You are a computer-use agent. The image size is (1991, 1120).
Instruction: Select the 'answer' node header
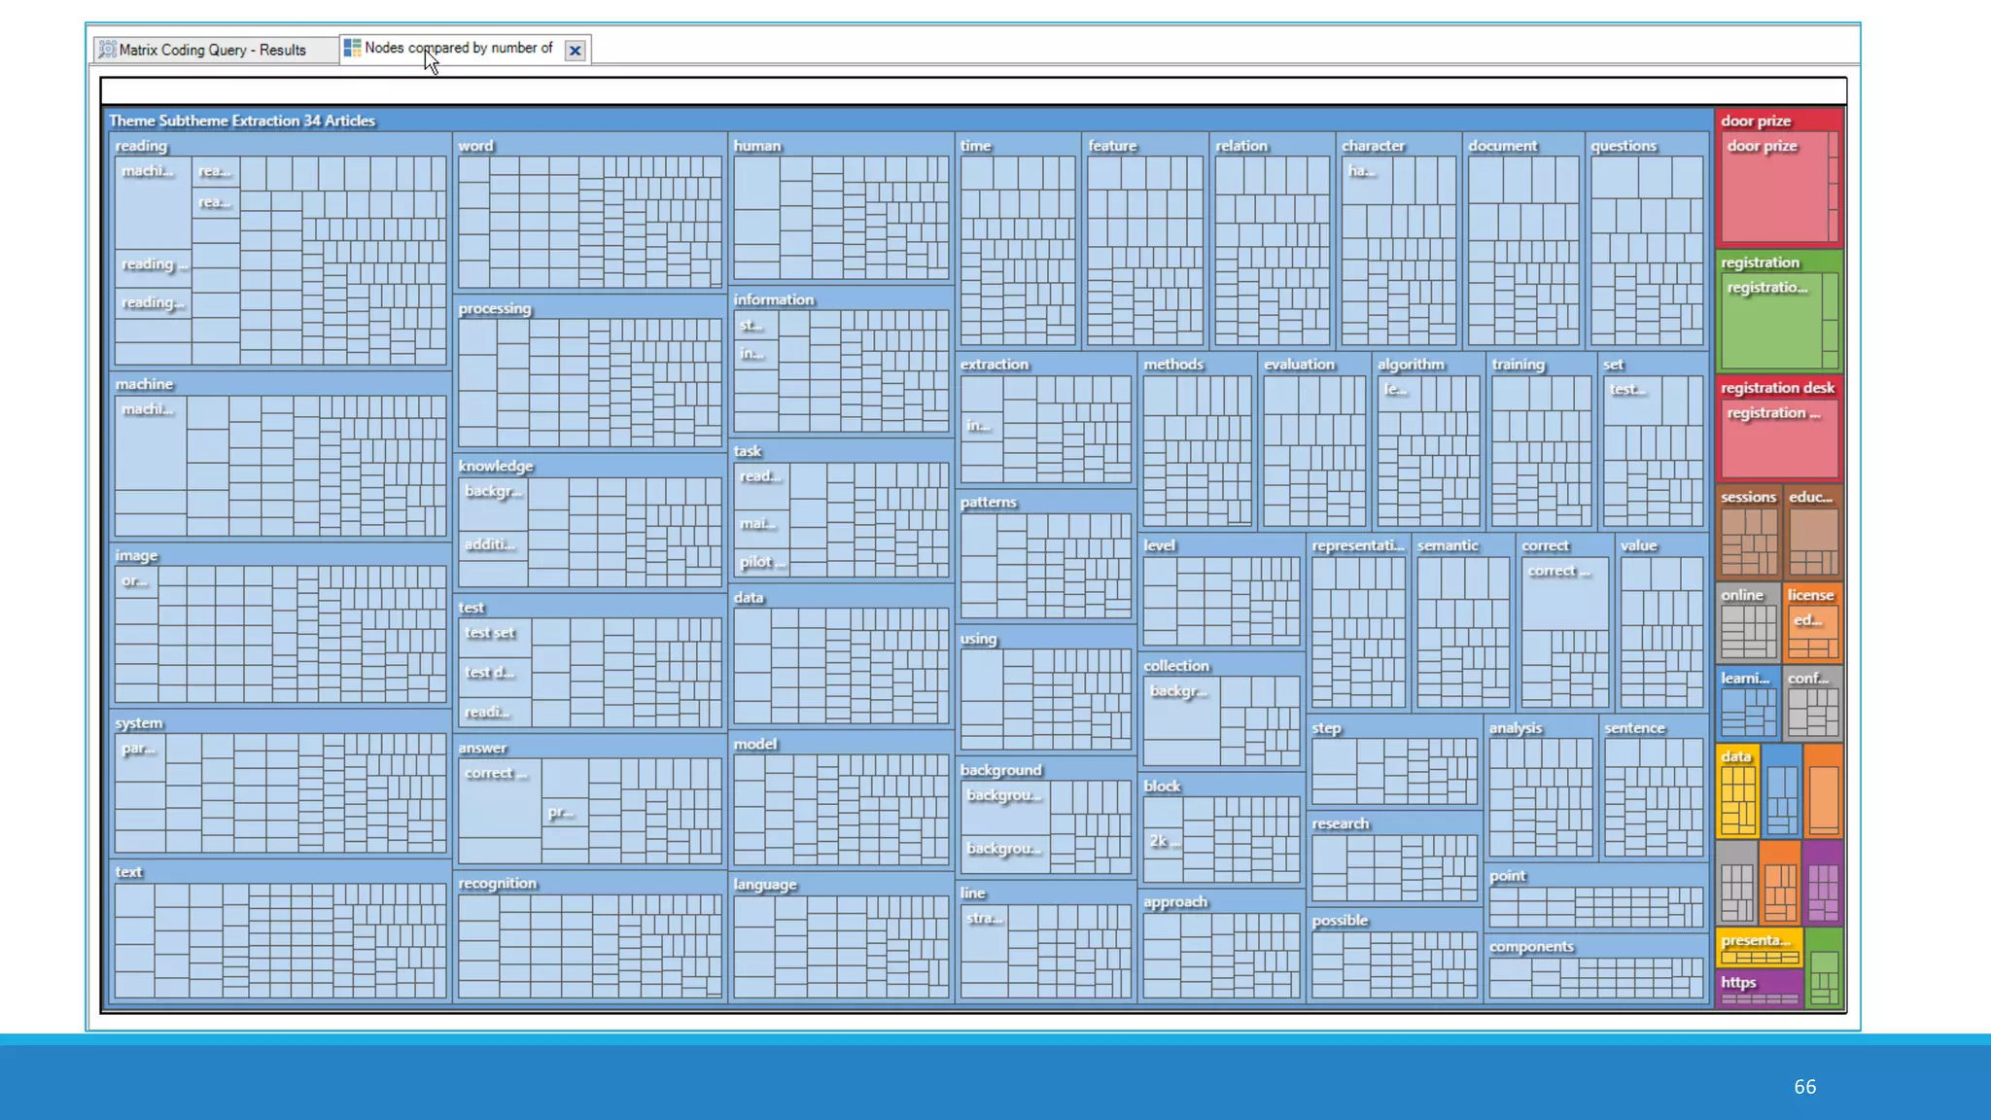(x=482, y=748)
